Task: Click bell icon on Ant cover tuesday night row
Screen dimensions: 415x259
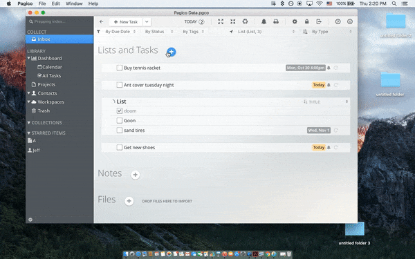Action: pos(329,85)
